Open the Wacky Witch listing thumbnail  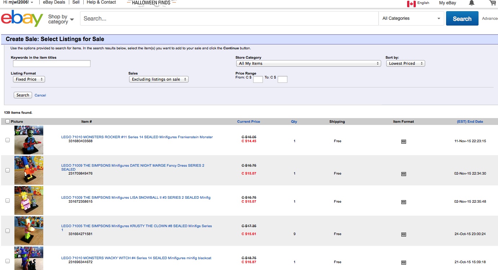tap(29, 258)
